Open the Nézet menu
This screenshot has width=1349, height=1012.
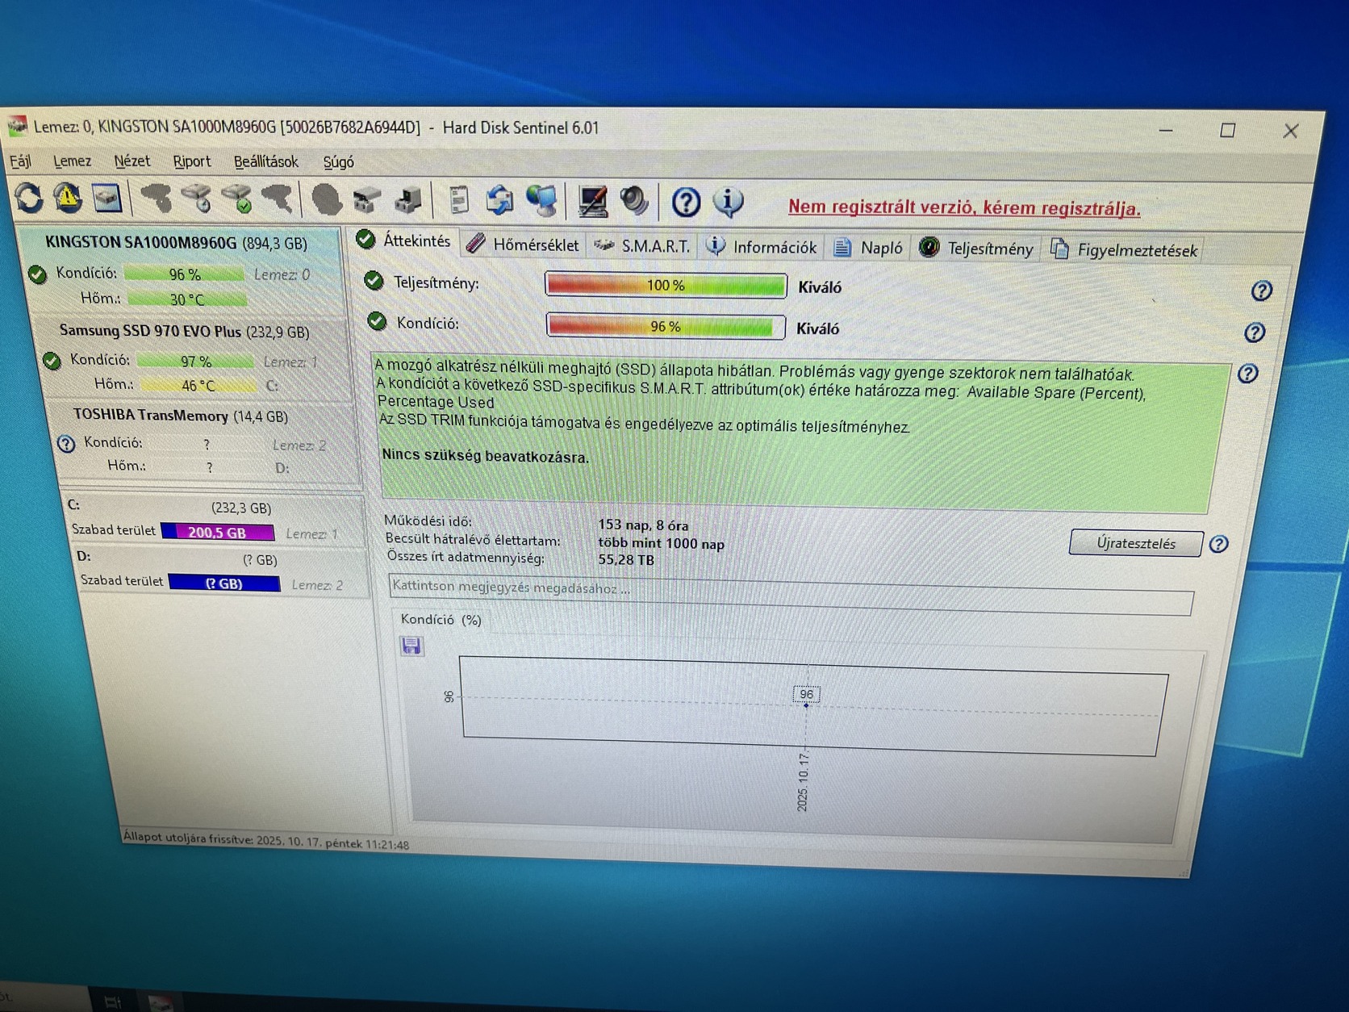tap(132, 161)
